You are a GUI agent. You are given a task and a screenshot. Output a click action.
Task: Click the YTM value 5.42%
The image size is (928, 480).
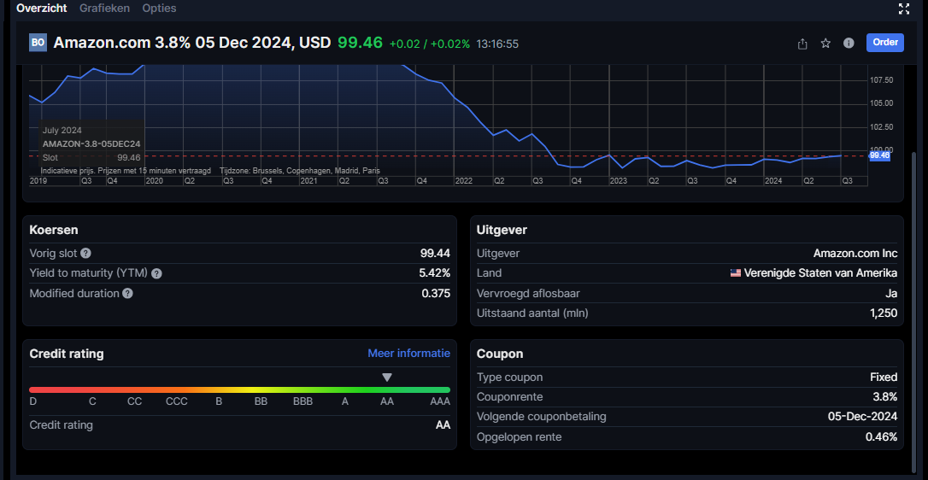tap(434, 273)
